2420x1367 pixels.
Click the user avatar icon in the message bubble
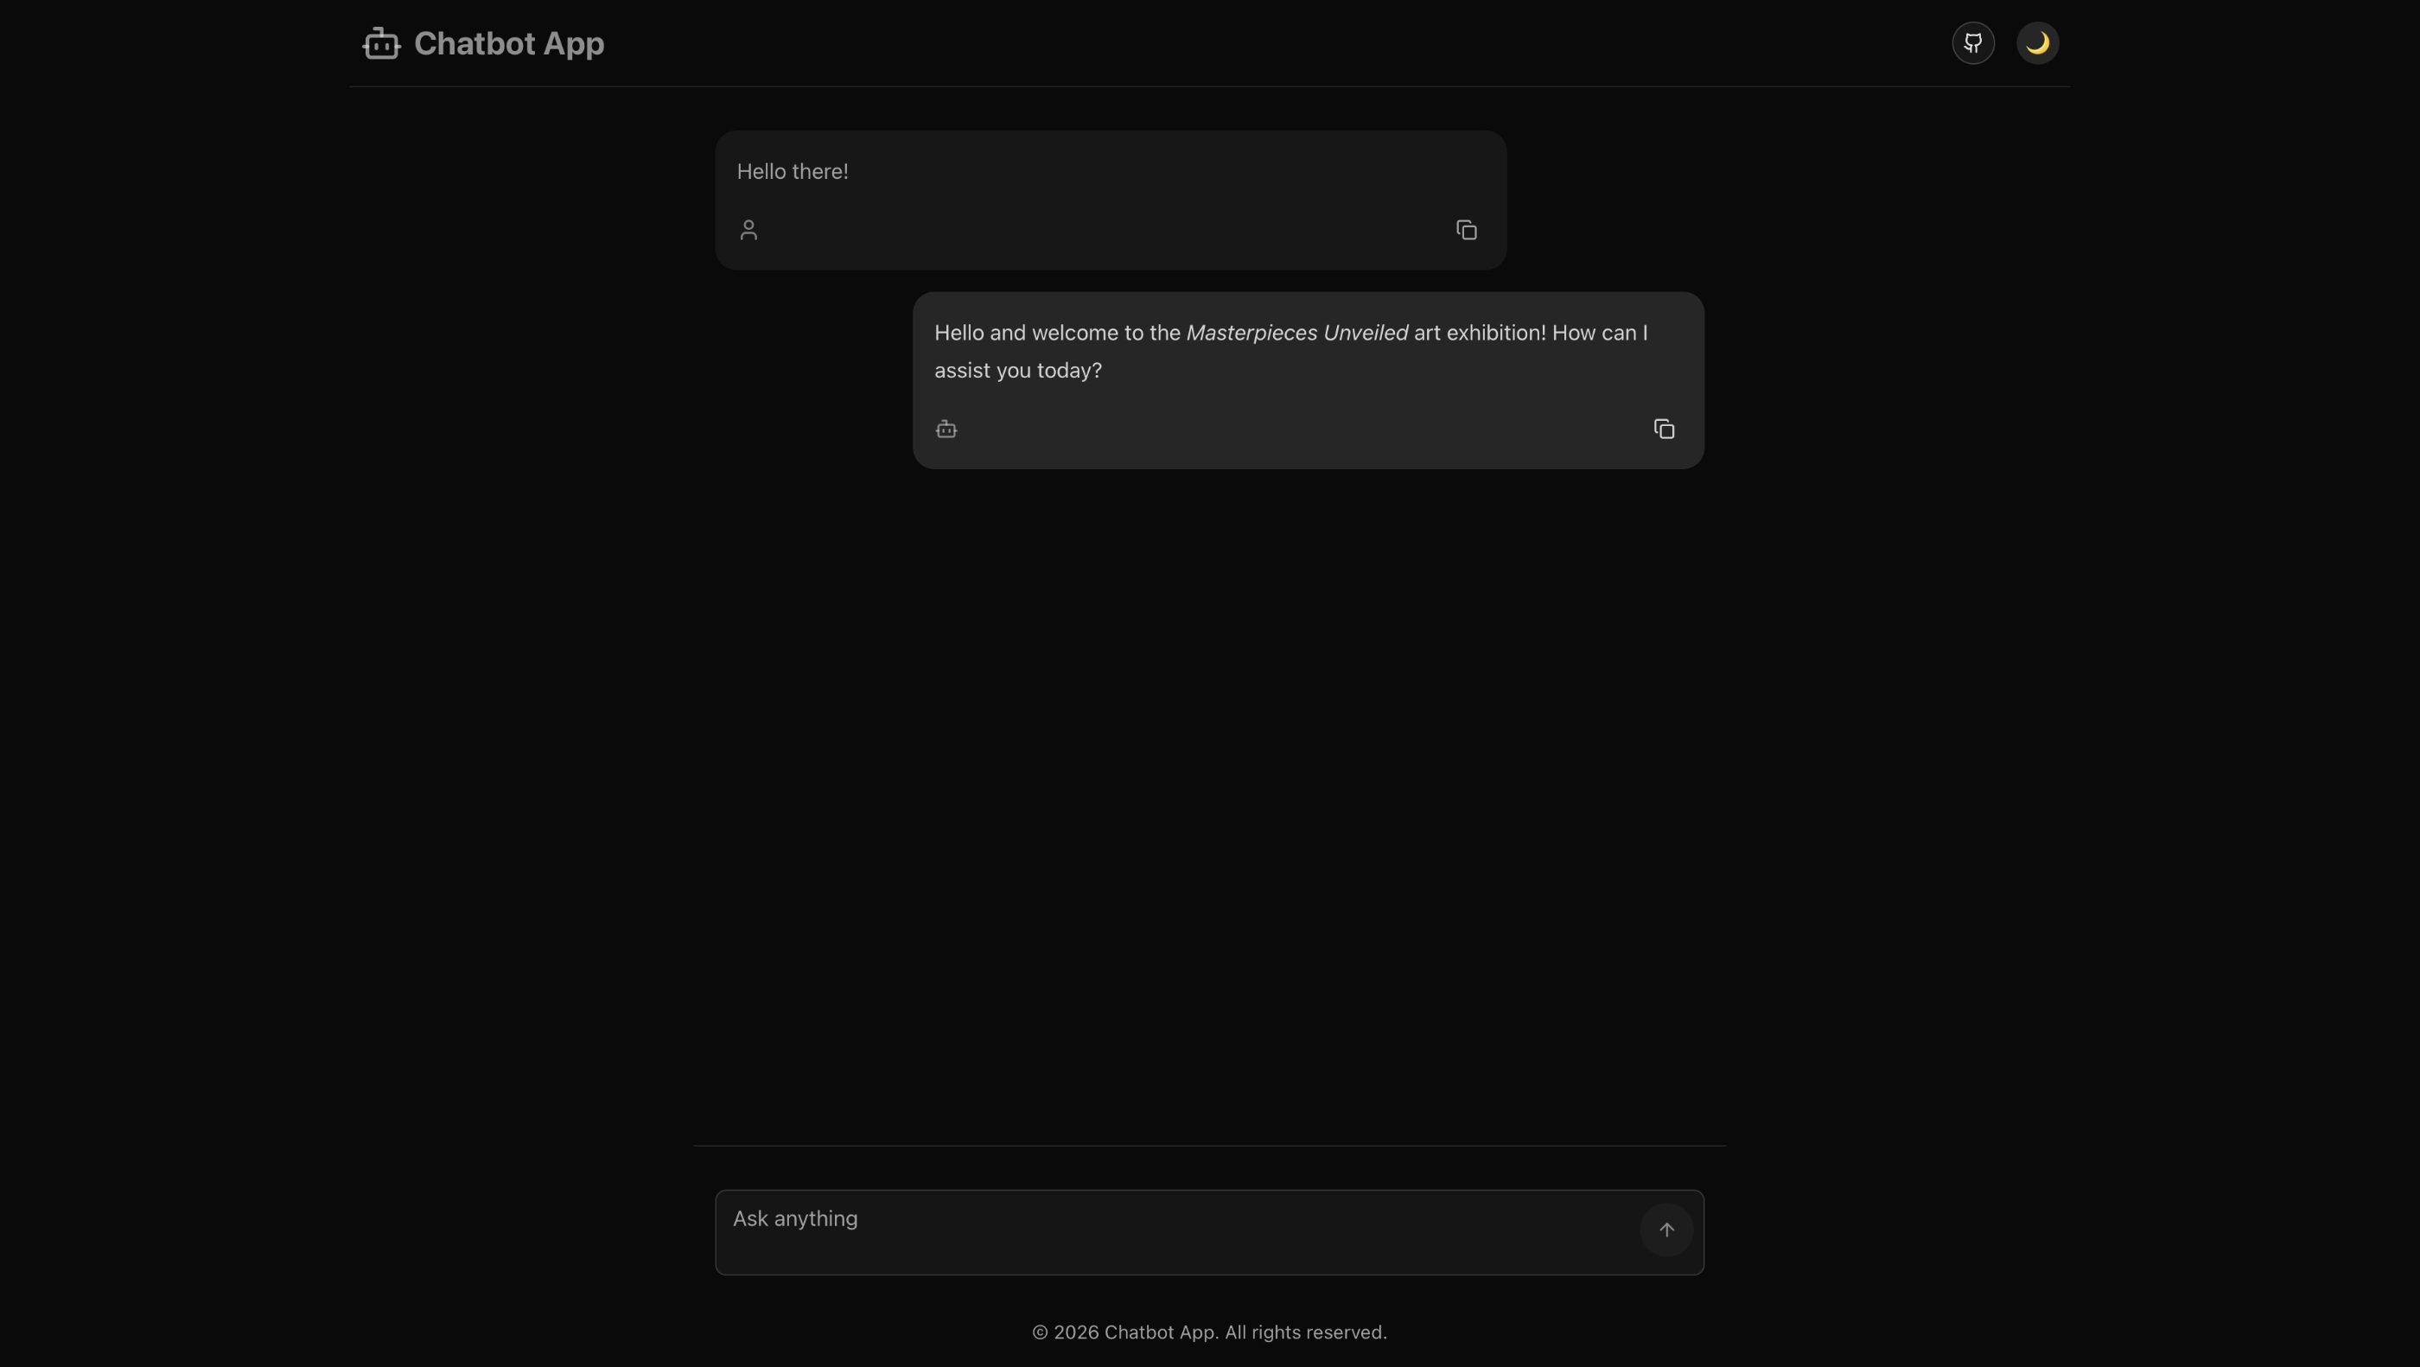coord(748,229)
